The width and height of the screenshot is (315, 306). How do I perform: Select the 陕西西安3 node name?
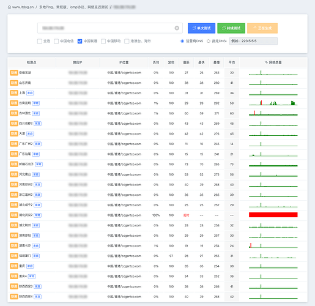(x=26, y=286)
